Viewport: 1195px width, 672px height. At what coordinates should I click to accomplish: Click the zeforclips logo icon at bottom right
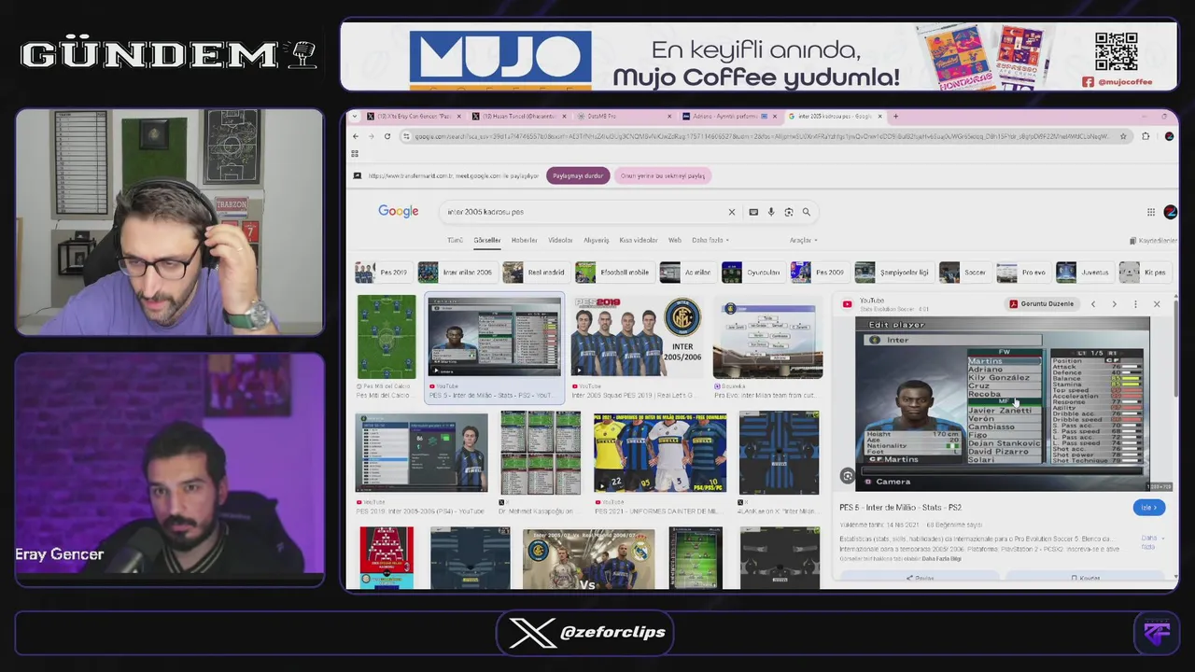pyautogui.click(x=1157, y=632)
